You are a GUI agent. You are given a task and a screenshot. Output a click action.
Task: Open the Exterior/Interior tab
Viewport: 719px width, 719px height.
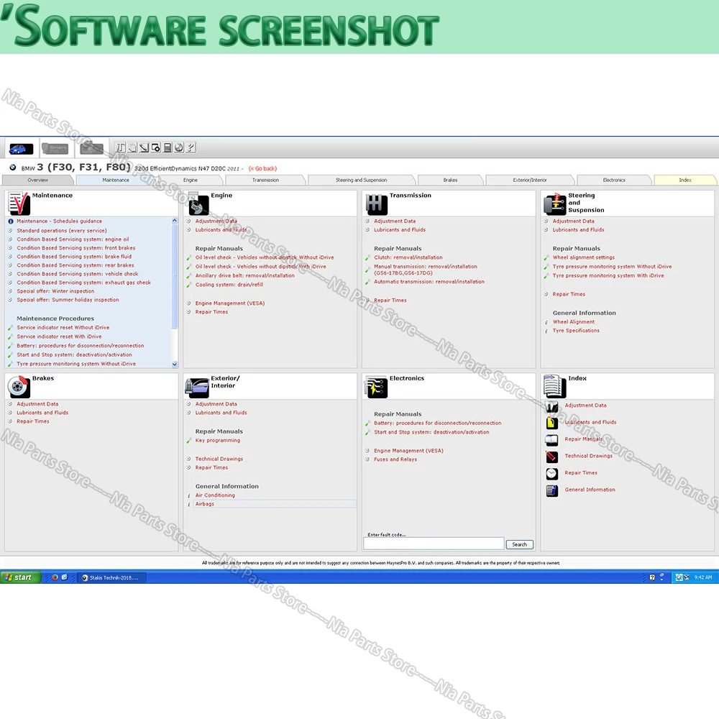(530, 180)
